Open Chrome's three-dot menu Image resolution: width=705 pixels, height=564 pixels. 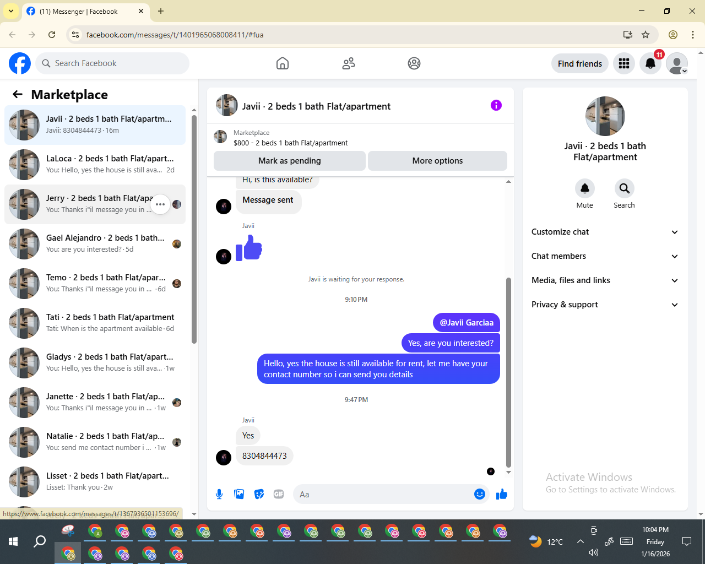click(x=693, y=35)
